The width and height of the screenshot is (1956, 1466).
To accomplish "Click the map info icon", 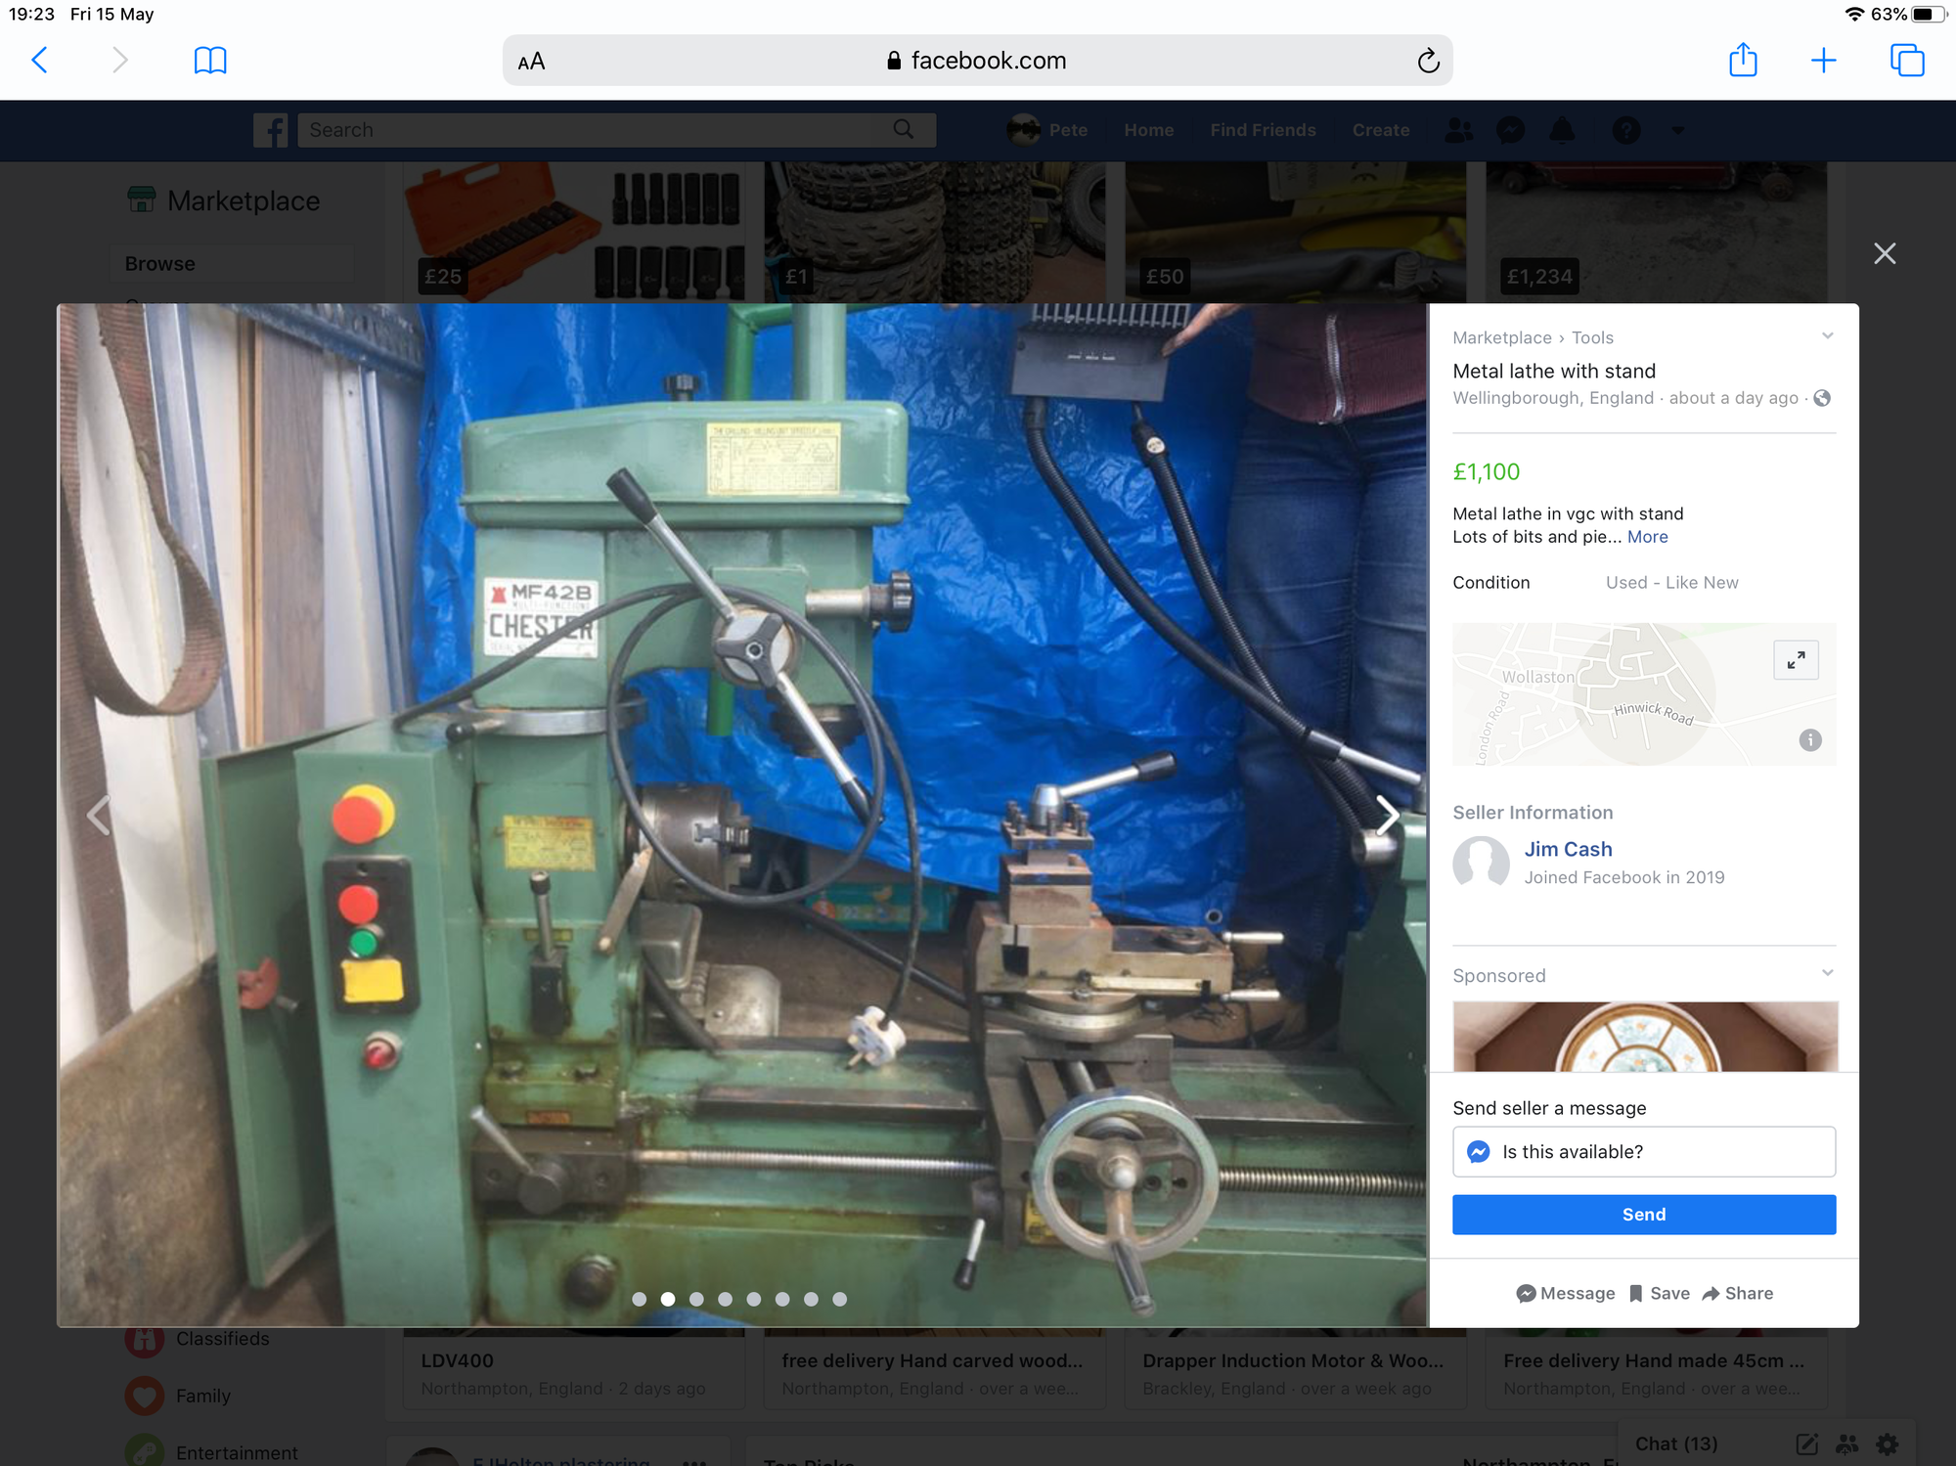I will tap(1810, 740).
